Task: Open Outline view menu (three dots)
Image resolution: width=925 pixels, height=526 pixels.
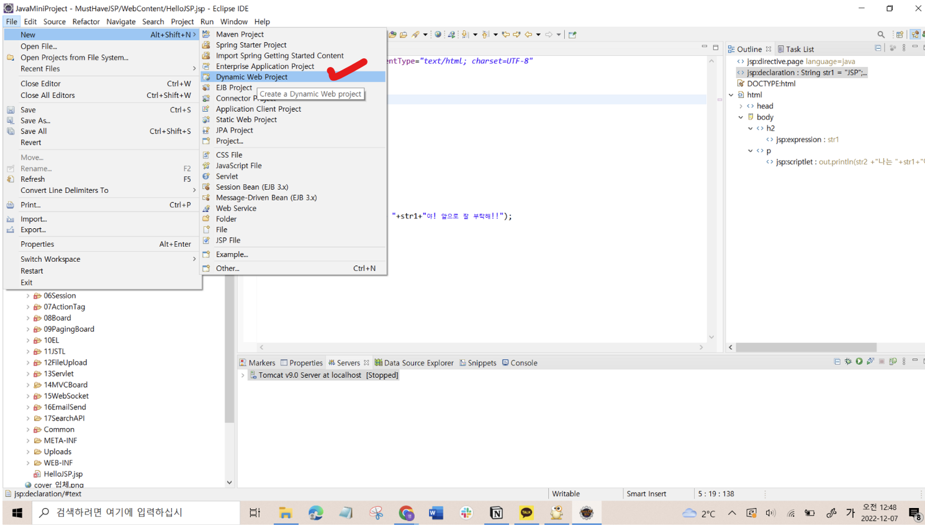Action: click(x=904, y=48)
